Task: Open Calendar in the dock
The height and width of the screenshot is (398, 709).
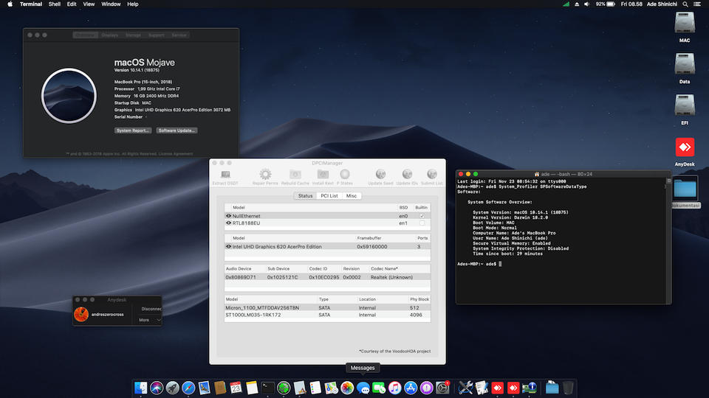Action: click(x=236, y=388)
